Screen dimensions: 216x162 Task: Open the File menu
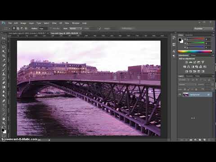coord(10,23)
